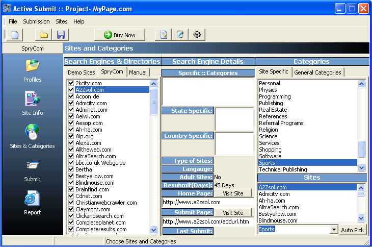Viewport: 372px width, 247px height.
Task: Click the Active Submit title bar icon
Action: pos(7,8)
